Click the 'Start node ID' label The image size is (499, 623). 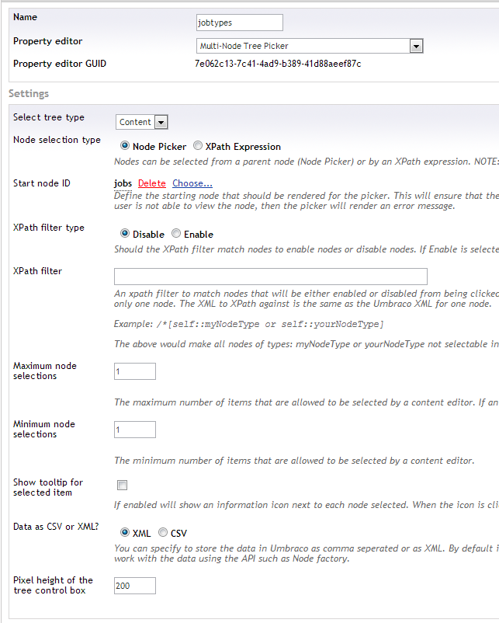click(42, 183)
